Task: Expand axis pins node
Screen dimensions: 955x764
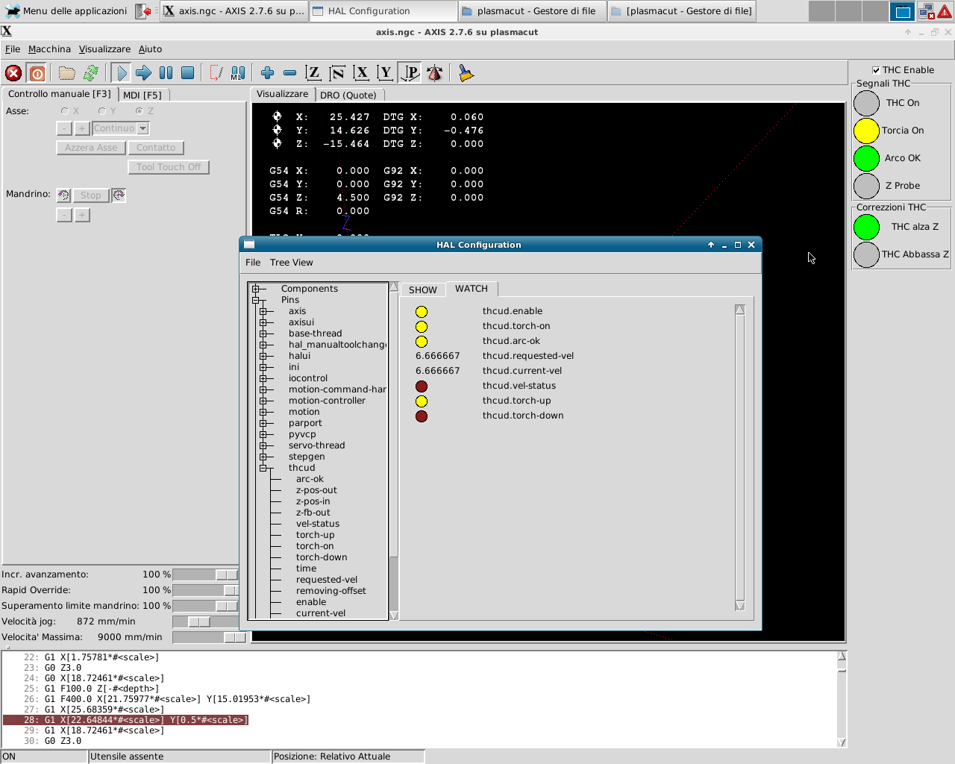Action: 263,311
